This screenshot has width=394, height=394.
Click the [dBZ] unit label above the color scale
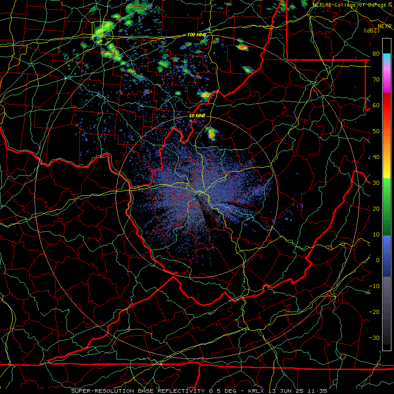372,30
